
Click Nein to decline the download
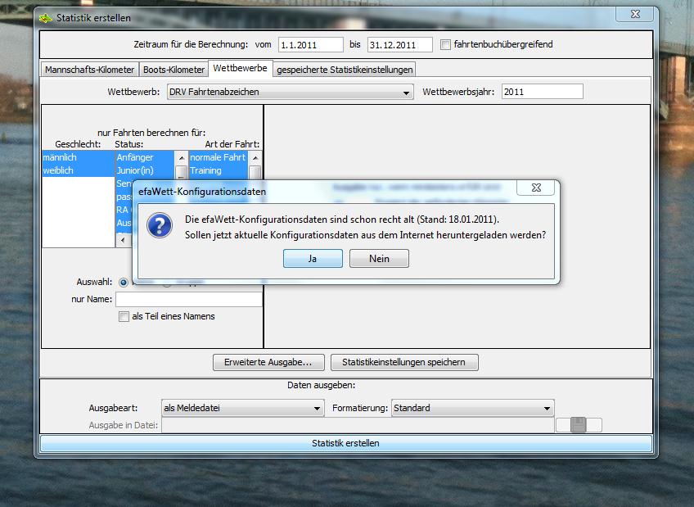tap(379, 258)
